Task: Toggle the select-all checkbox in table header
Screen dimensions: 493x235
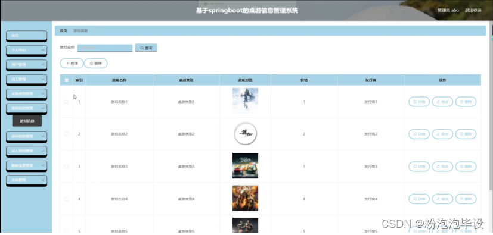Action: click(66, 80)
